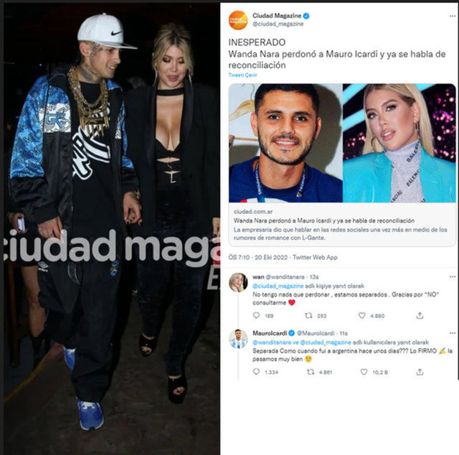Retweet MauroIcardi's tweet with 4.861 retweets

[x=311, y=372]
